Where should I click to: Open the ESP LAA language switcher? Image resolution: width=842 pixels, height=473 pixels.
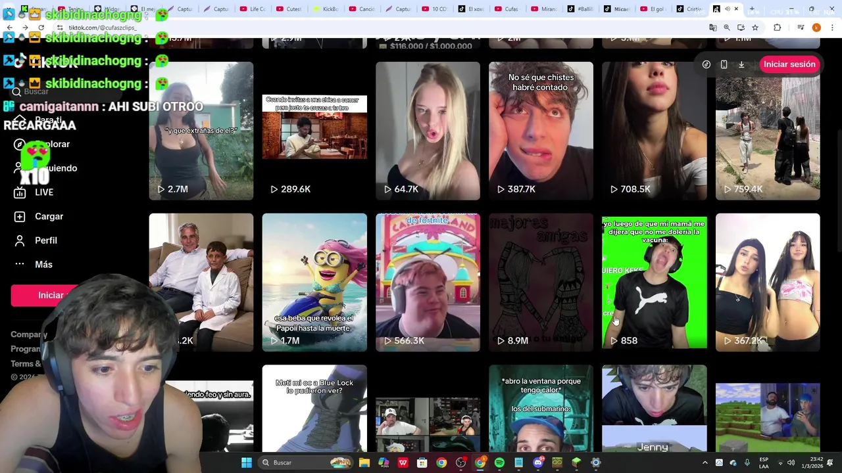[764, 462]
